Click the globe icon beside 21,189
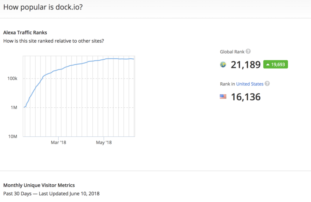 pyautogui.click(x=223, y=65)
